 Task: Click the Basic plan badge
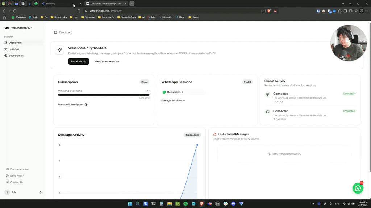click(x=144, y=82)
